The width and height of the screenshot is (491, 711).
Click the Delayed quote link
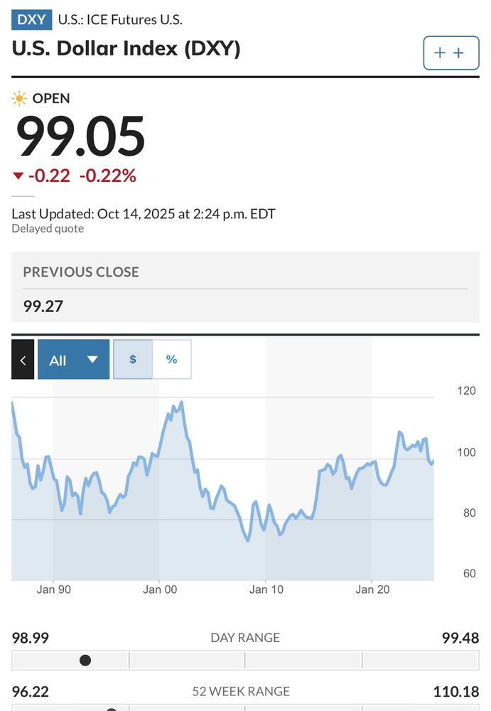[x=47, y=228]
